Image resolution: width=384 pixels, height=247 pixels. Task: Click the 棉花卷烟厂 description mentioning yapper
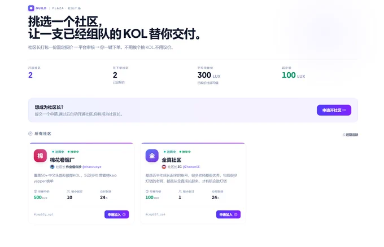75,178
